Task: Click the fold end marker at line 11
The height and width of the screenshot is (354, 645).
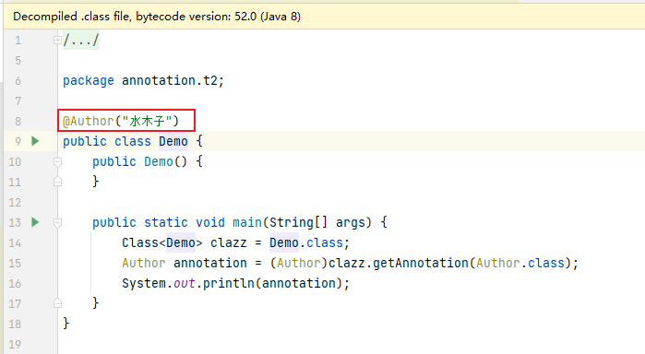Action: coord(57,181)
